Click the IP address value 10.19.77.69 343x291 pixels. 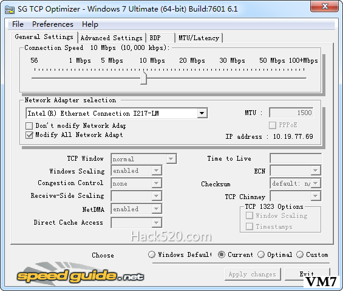click(x=293, y=136)
